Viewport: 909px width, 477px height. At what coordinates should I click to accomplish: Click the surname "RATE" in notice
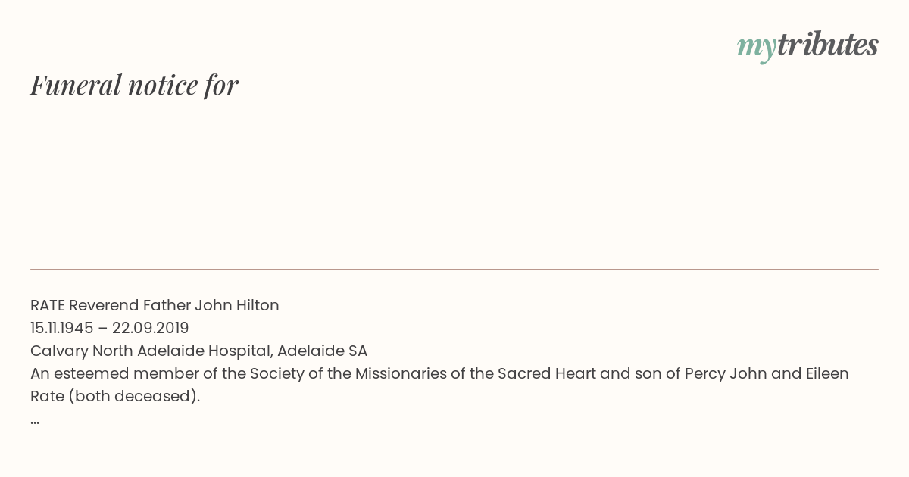pos(48,305)
